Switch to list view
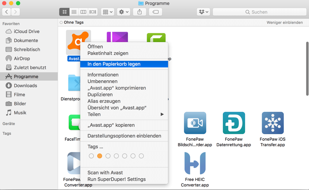This screenshot has height=190, width=309. point(74,12)
